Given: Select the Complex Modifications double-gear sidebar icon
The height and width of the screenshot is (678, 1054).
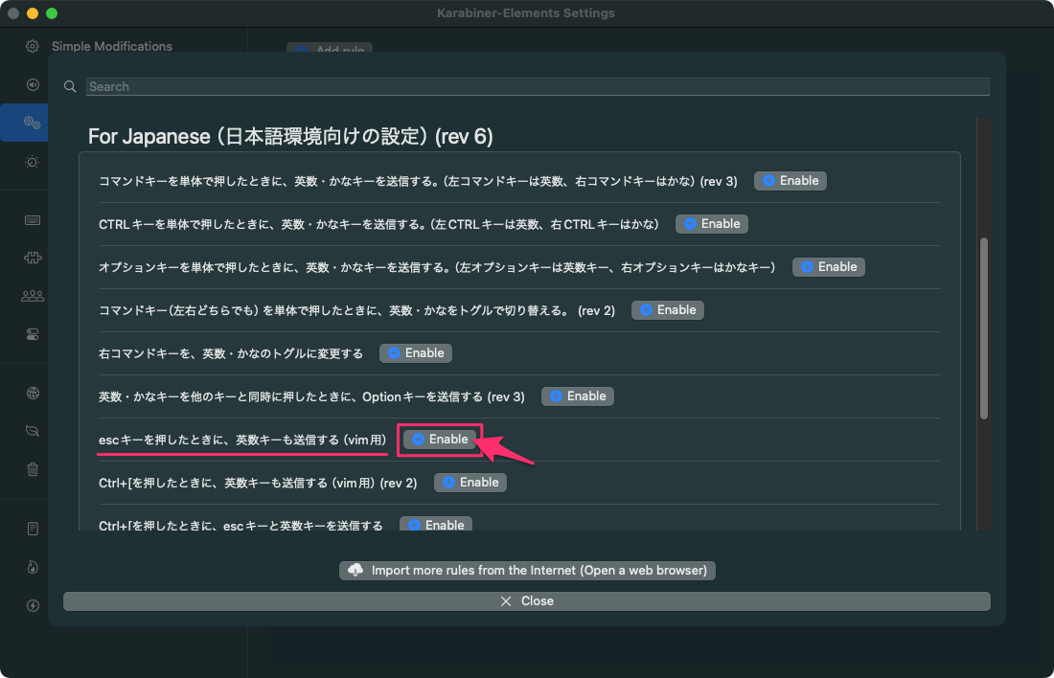Looking at the screenshot, I should pyautogui.click(x=33, y=123).
